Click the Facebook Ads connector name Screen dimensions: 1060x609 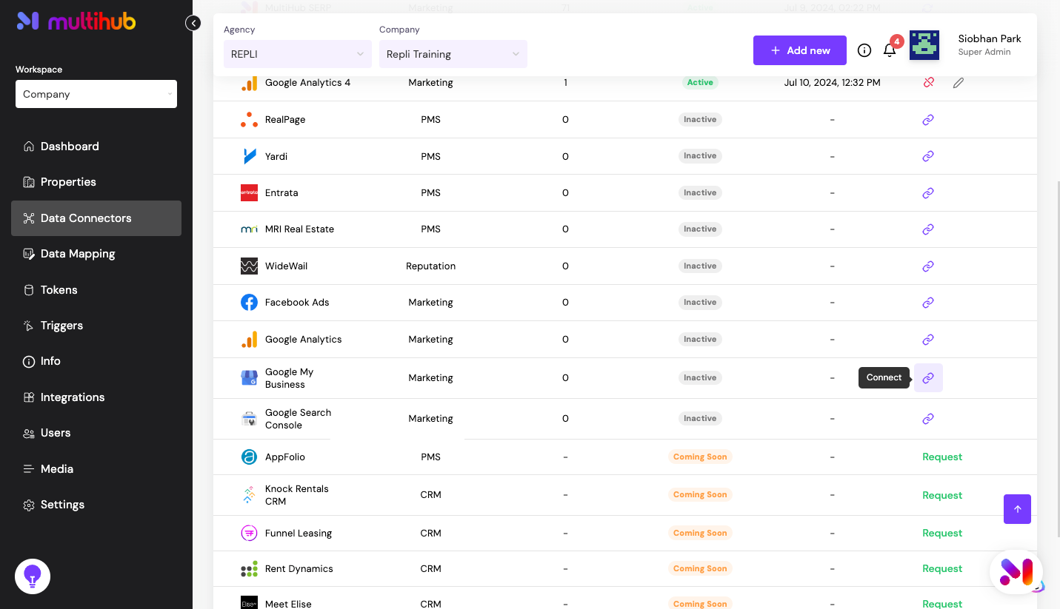point(297,302)
